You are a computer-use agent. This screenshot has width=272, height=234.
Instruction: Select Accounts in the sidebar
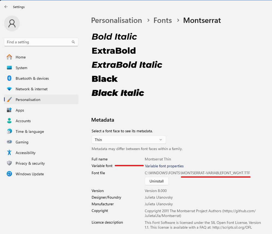[23, 121]
